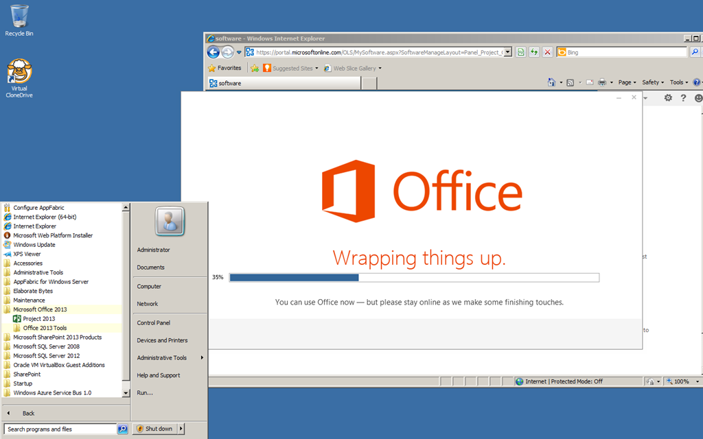The height and width of the screenshot is (439, 703).
Task: Click the question mark help icon on the portal
Action: pyautogui.click(x=683, y=97)
